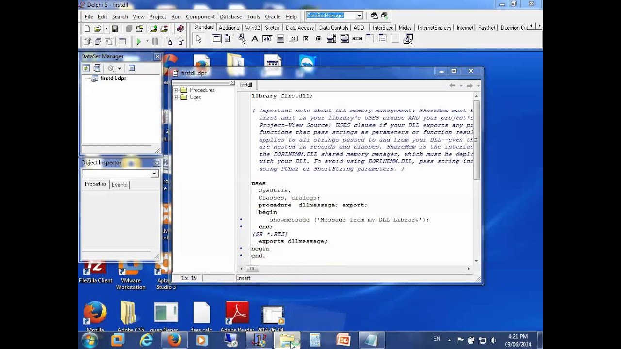Select the ActionList component icon
Image resolution: width=621 pixels, height=349 pixels.
408,39
